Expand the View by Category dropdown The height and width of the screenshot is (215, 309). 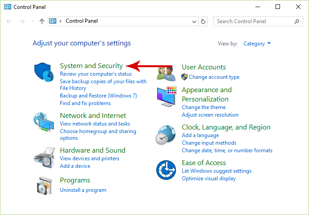[x=257, y=44]
